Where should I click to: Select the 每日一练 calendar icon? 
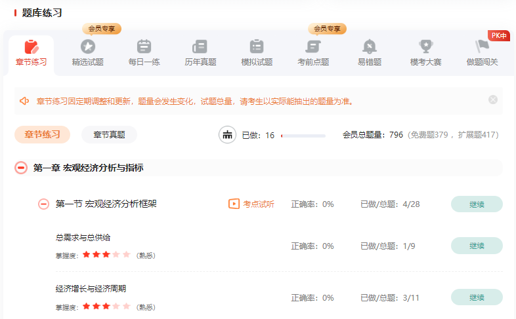tap(144, 47)
